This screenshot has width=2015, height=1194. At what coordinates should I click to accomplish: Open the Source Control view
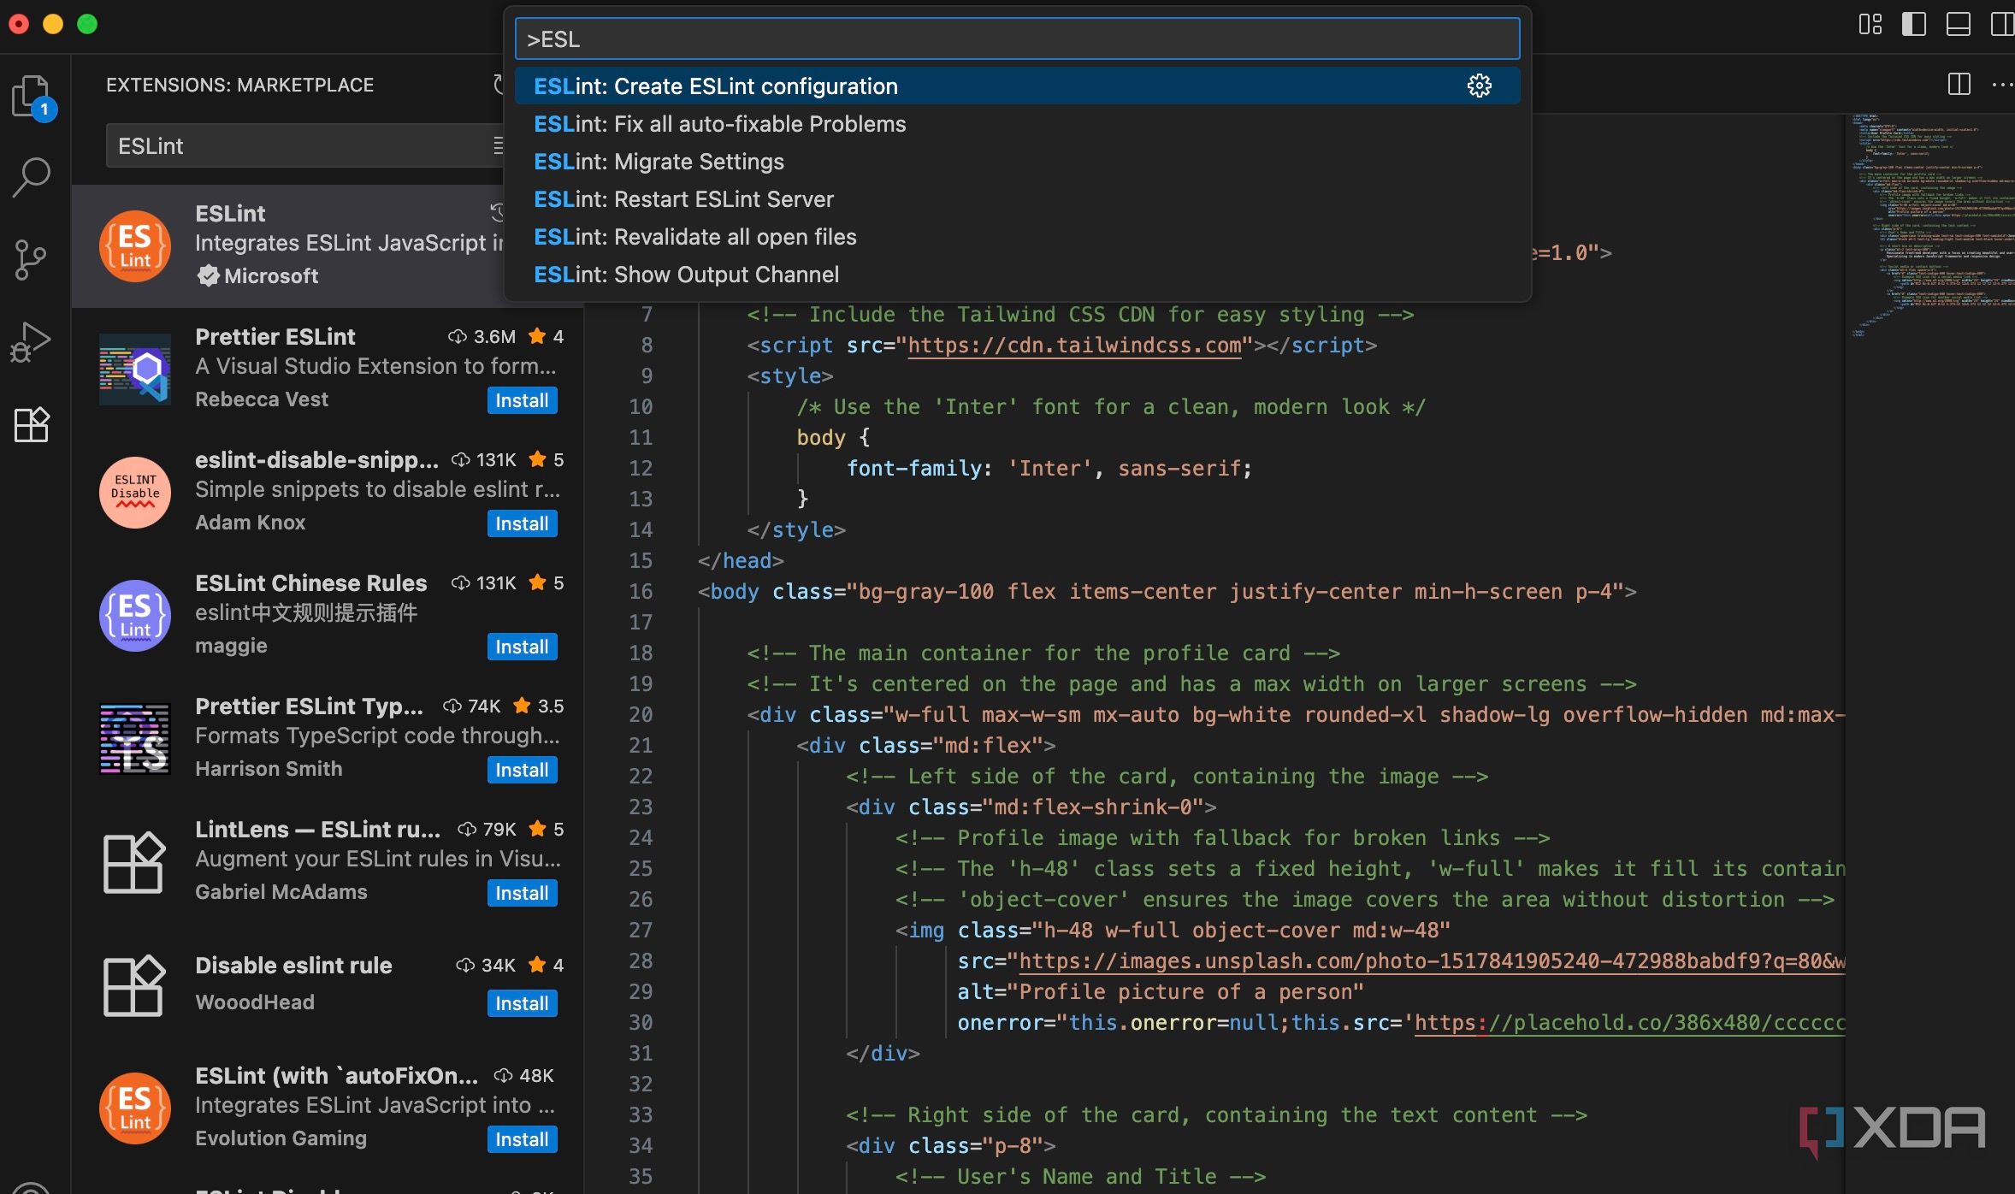click(32, 259)
